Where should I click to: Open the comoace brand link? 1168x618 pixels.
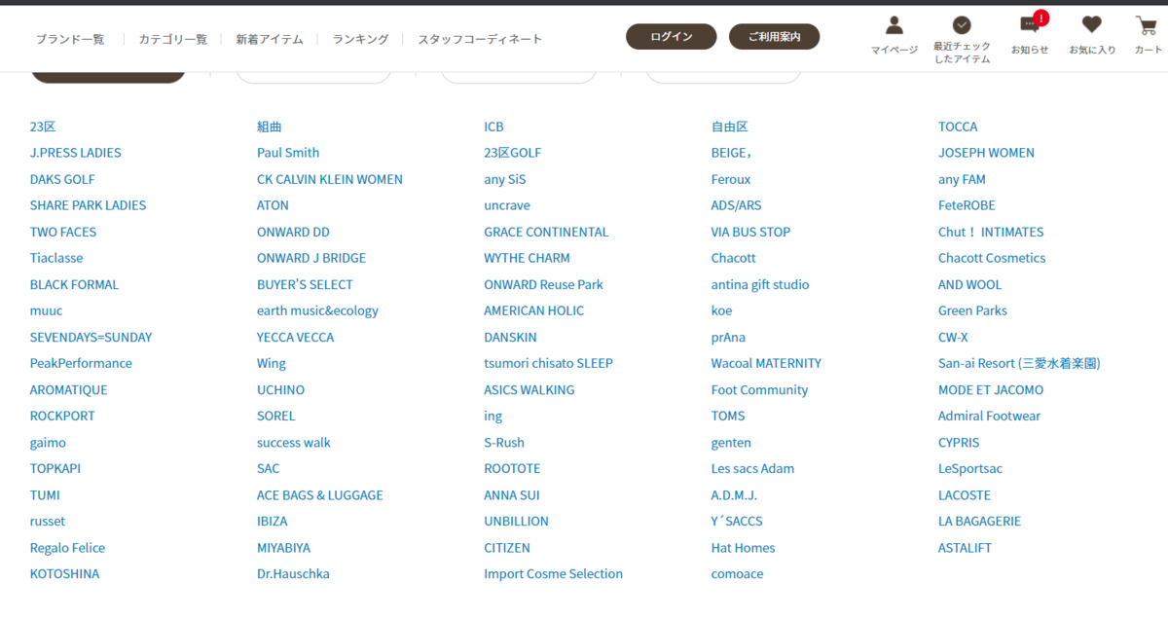tap(737, 573)
